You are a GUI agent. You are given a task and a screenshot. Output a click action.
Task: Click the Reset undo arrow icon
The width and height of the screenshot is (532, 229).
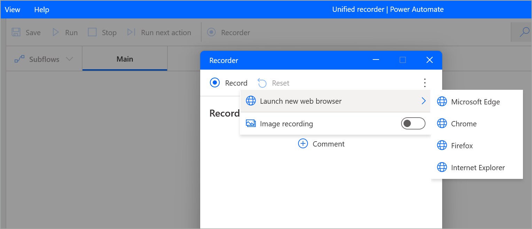pyautogui.click(x=262, y=83)
